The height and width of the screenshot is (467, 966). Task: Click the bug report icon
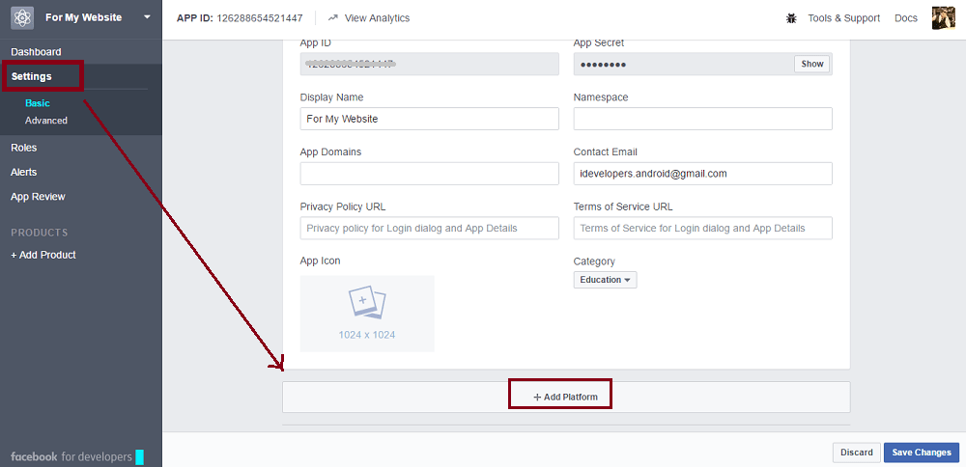792,18
